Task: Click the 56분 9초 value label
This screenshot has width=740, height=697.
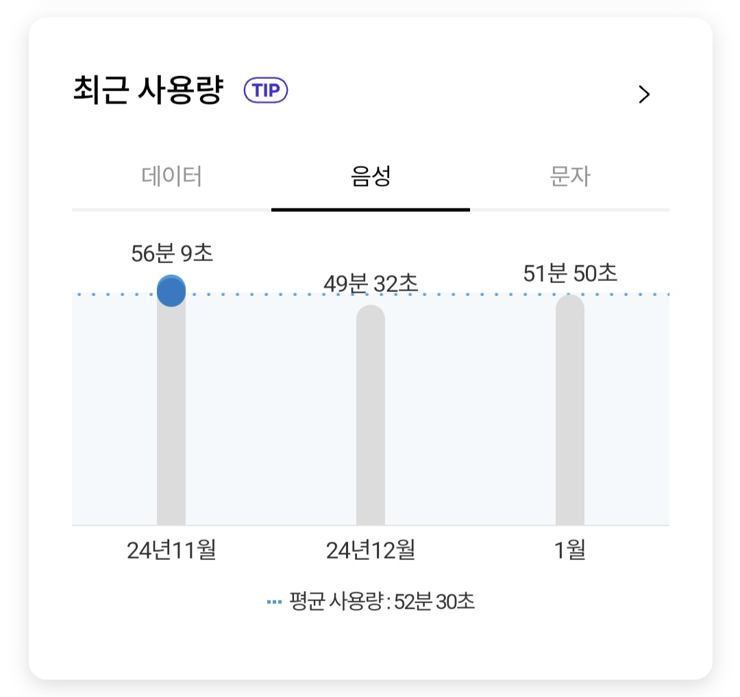Action: tap(172, 254)
